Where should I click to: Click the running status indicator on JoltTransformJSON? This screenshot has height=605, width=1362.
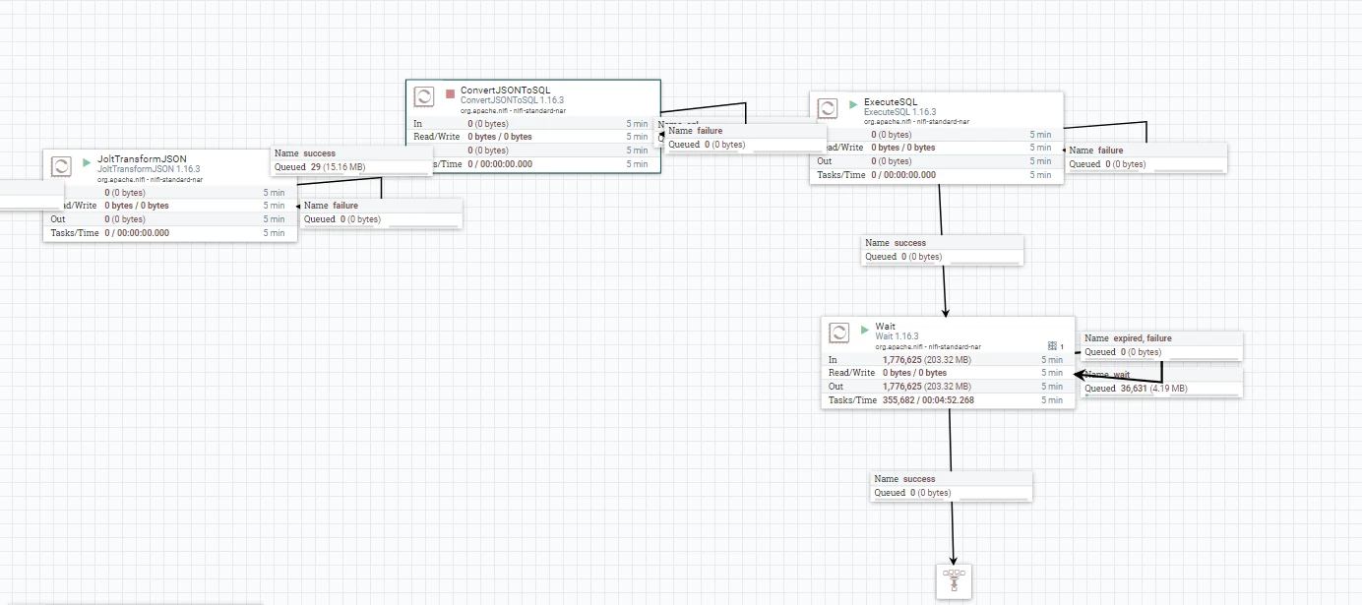(x=87, y=161)
